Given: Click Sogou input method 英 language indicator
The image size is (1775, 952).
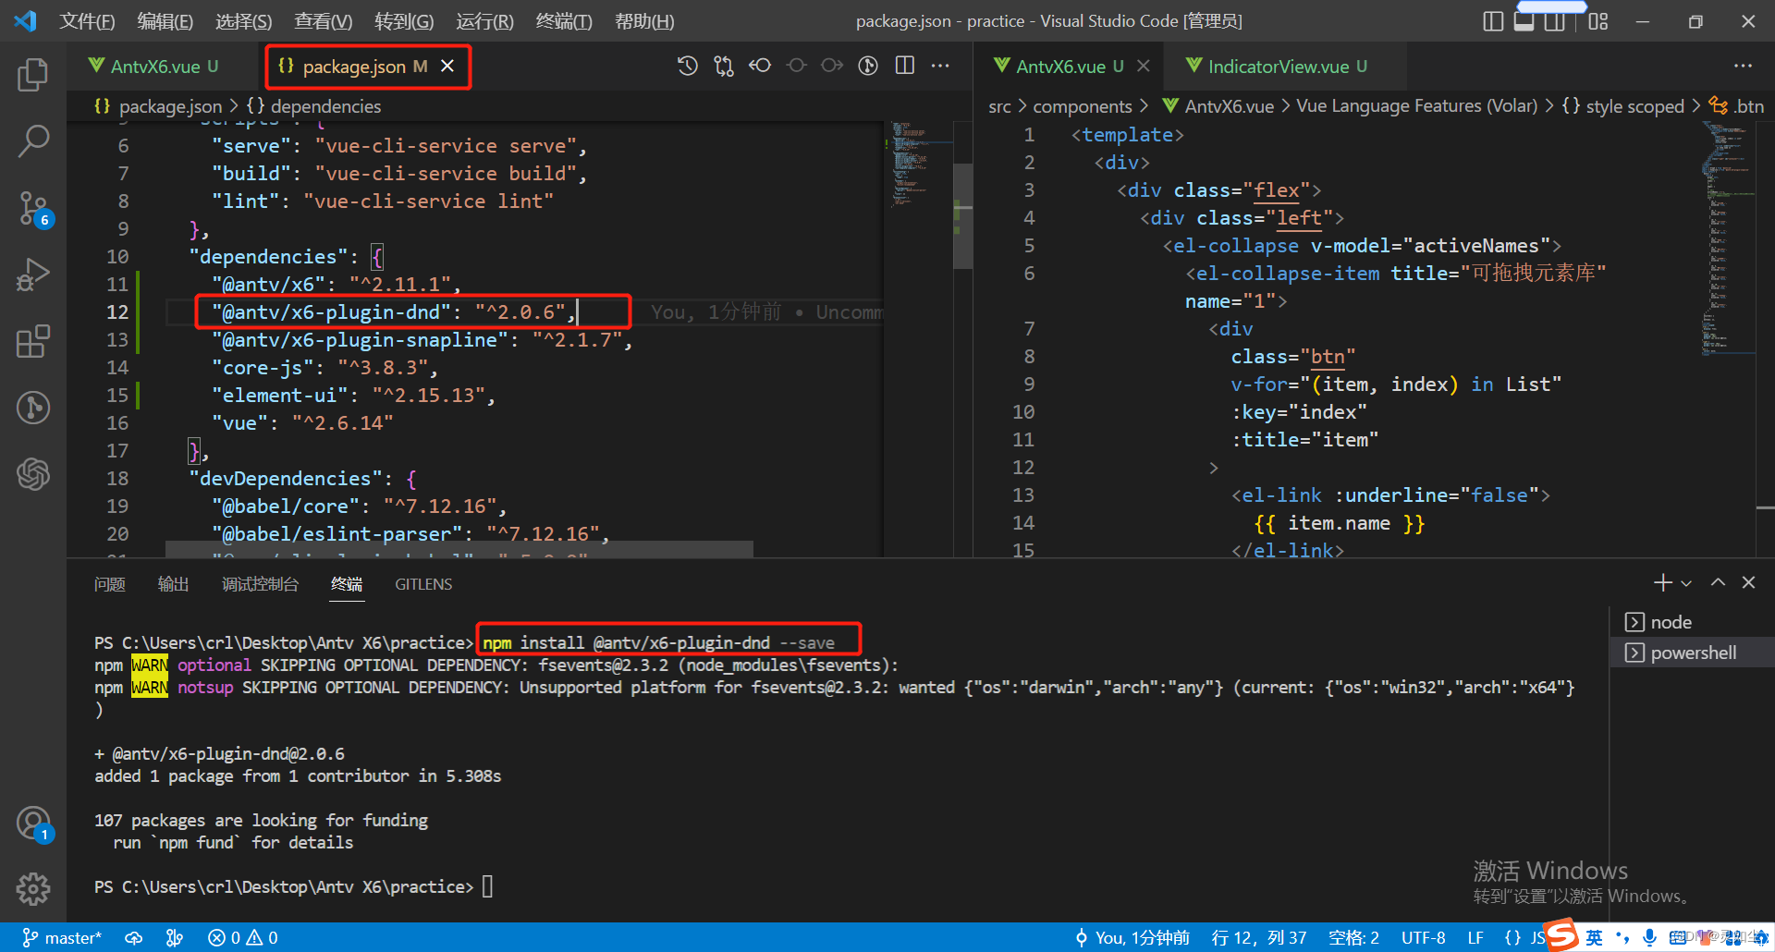Looking at the screenshot, I should (1594, 937).
